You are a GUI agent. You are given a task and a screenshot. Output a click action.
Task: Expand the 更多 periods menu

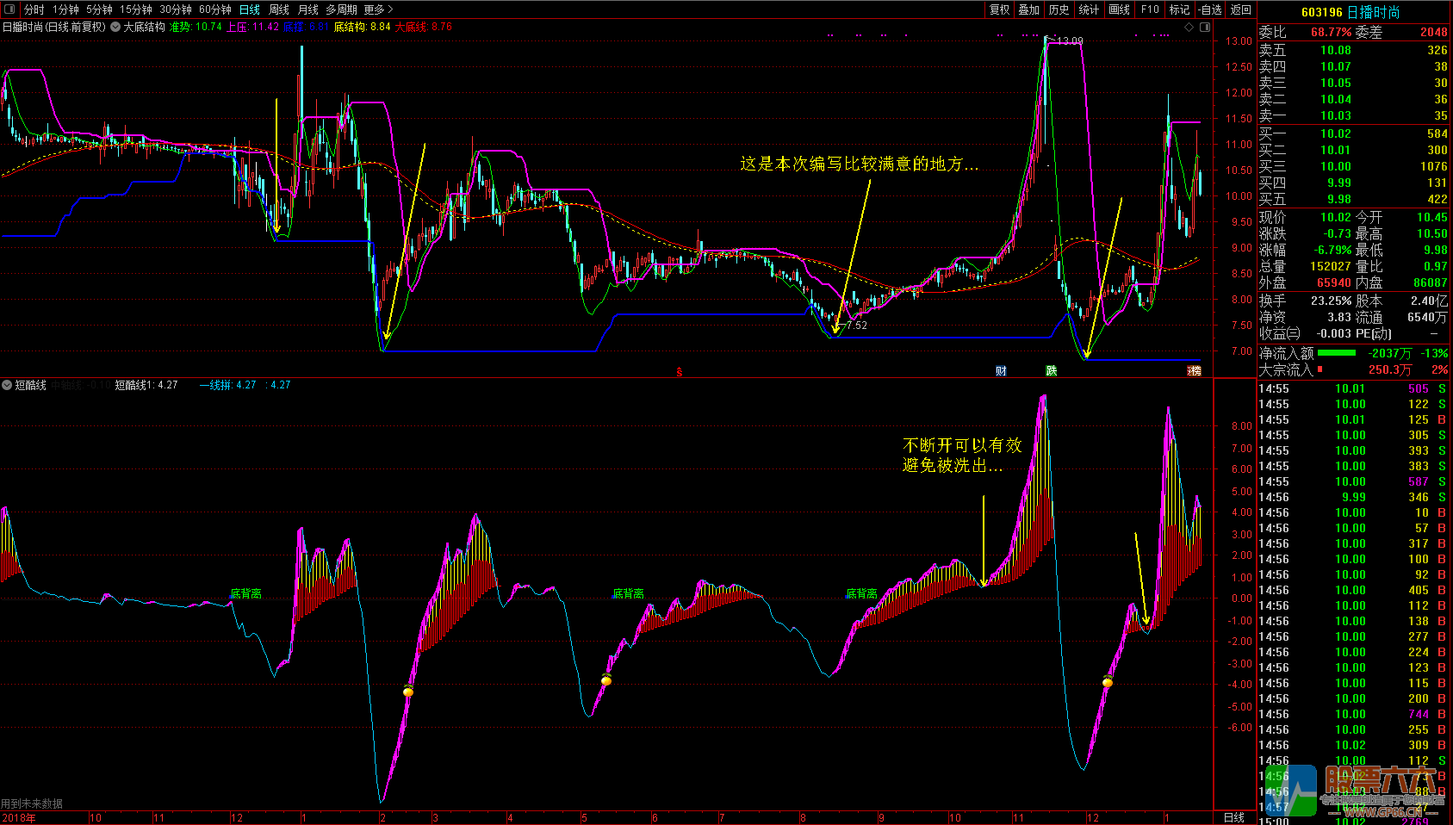(x=378, y=9)
